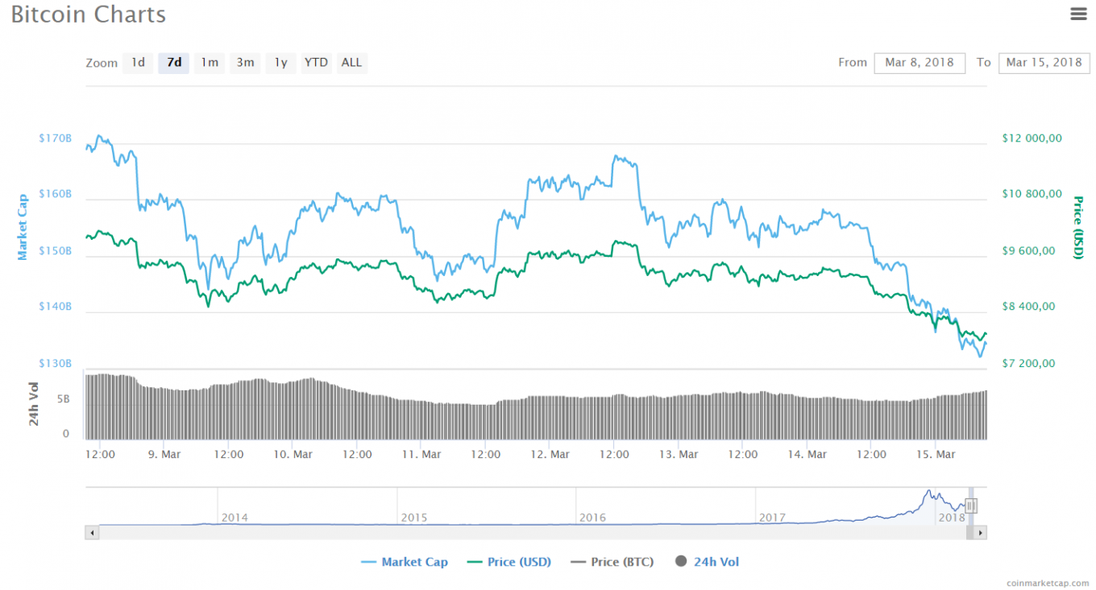Toggle the 24h Vol series in legend
This screenshot has height=590, width=1096.
pos(707,562)
